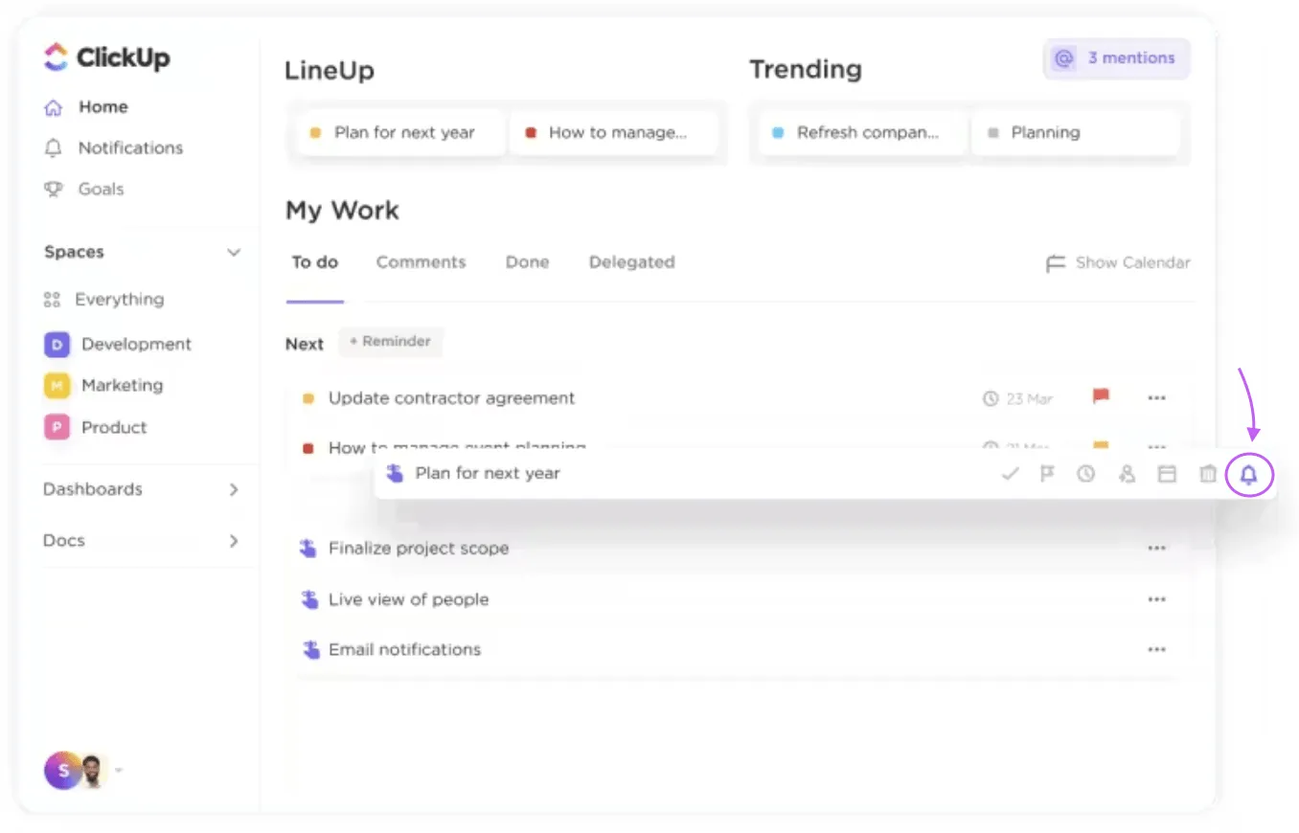Open more options for Live view of people
The width and height of the screenshot is (1299, 833).
click(x=1156, y=599)
